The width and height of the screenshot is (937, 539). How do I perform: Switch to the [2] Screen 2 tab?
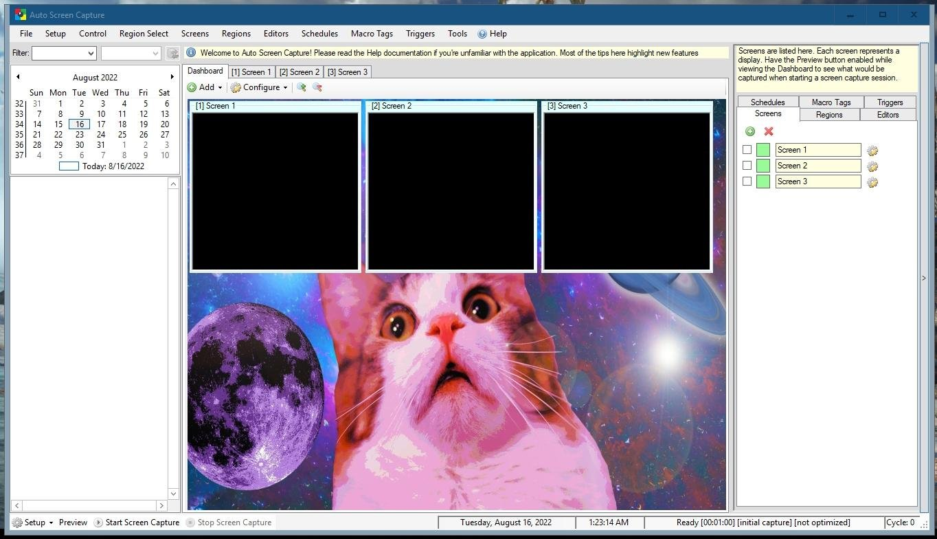coord(299,71)
